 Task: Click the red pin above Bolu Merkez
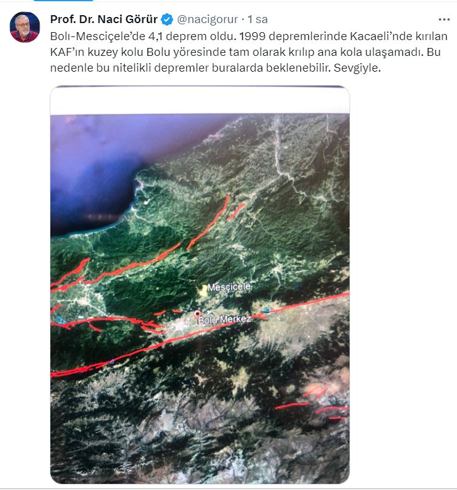[x=197, y=314]
